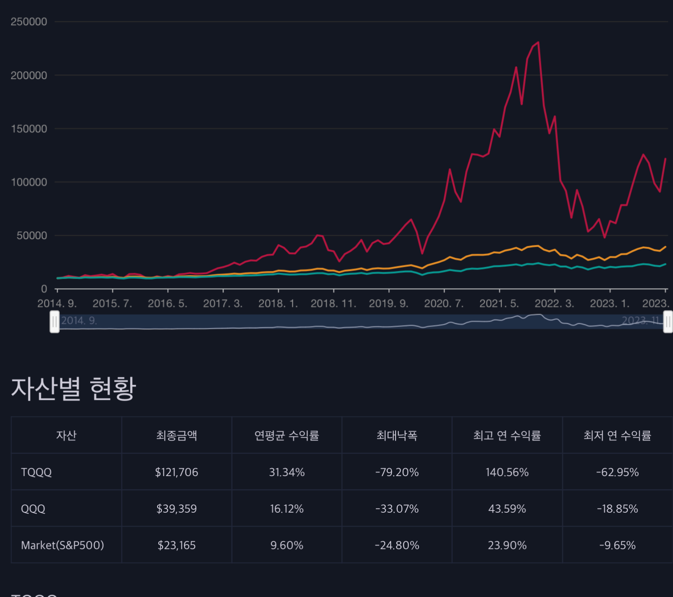Click the 2018. 11. x-axis label
The width and height of the screenshot is (673, 597).
tap(333, 304)
